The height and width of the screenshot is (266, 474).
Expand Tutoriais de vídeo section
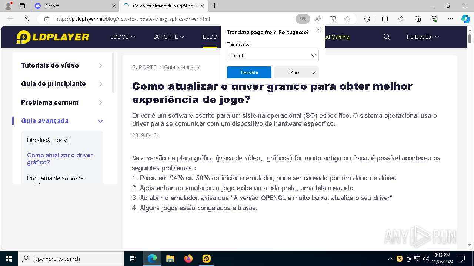pos(62,65)
